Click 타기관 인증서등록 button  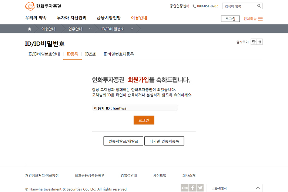pyautogui.click(x=164, y=141)
